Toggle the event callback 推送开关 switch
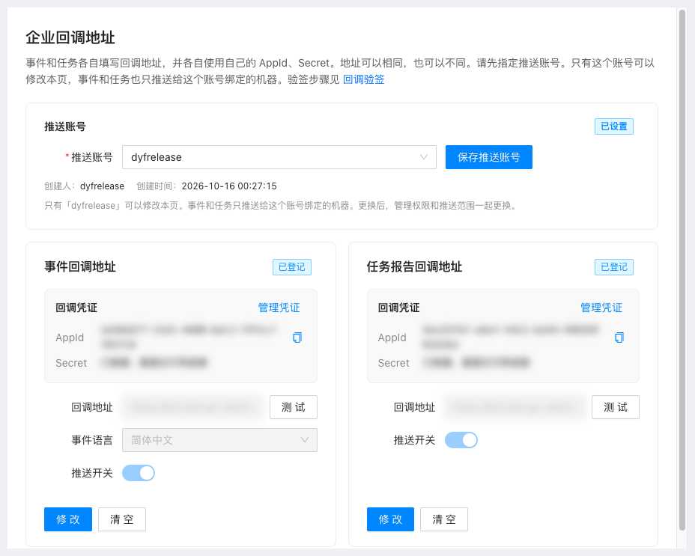 (139, 473)
